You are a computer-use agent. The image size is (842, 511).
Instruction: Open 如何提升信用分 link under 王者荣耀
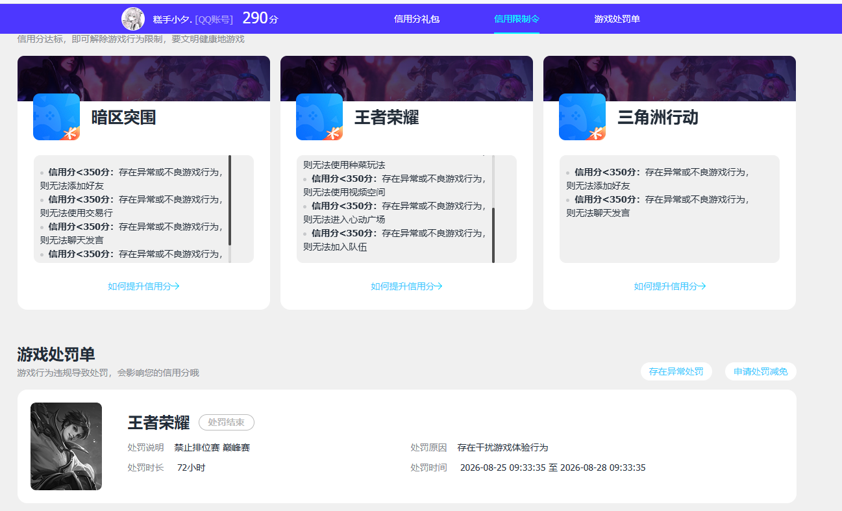tap(406, 286)
